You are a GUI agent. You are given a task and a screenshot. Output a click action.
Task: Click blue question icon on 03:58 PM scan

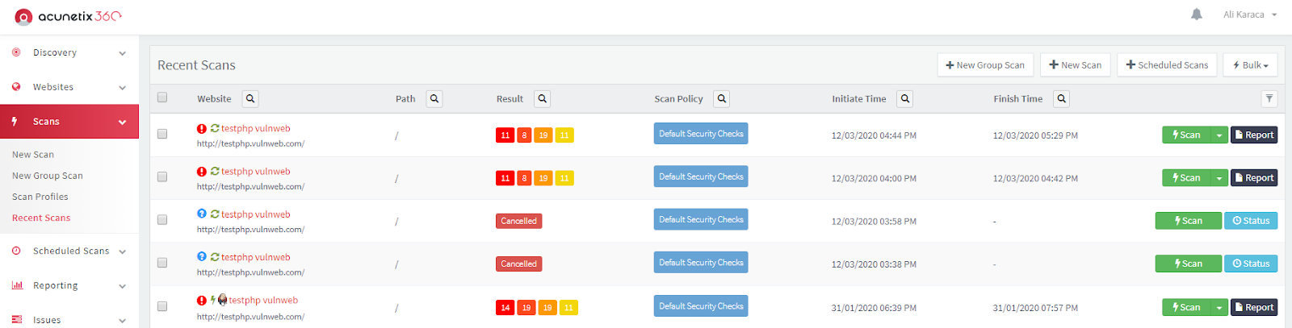(x=202, y=214)
